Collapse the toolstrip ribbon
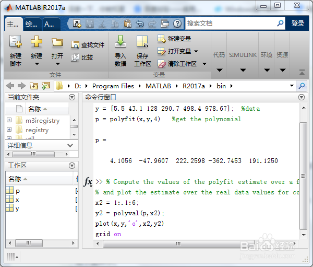Viewport: 313px width, 267px height. (302, 72)
